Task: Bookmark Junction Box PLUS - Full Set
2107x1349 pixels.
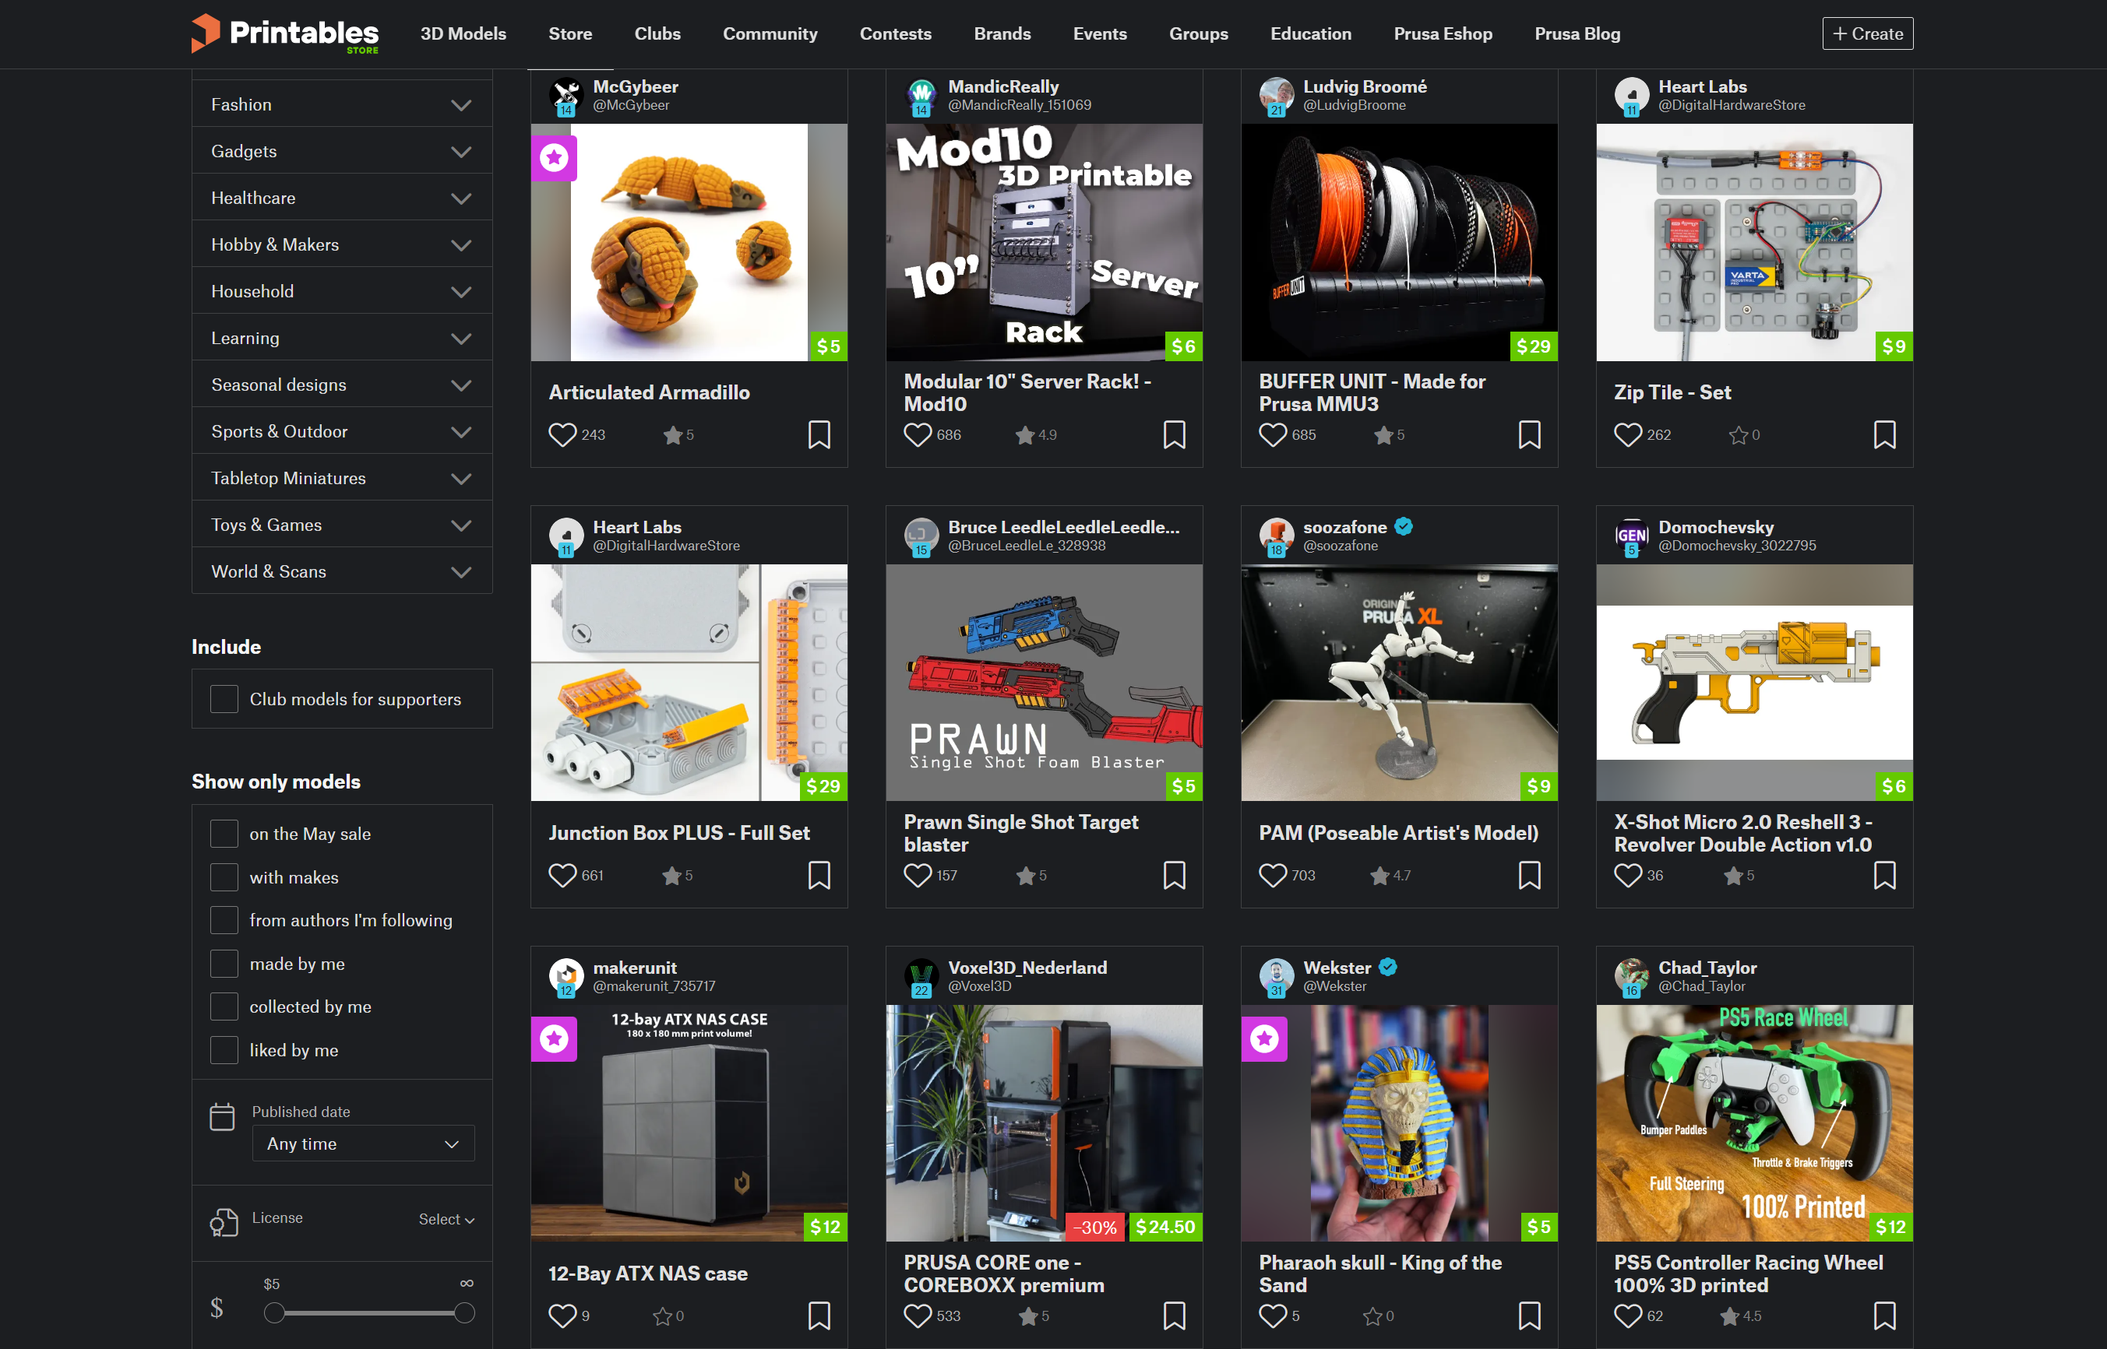Action: 819,875
